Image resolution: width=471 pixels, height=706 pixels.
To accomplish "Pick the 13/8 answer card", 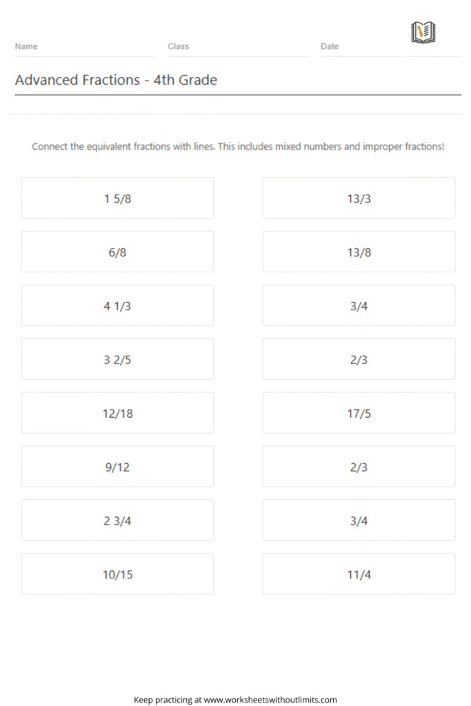I will click(x=359, y=252).
